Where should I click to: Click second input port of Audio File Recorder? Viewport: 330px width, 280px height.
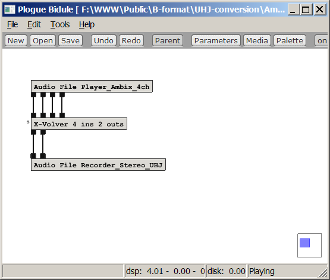coord(43,156)
